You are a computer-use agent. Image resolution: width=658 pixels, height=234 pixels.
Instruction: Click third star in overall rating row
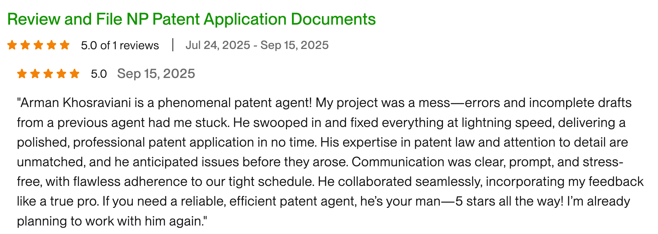pyautogui.click(x=38, y=45)
